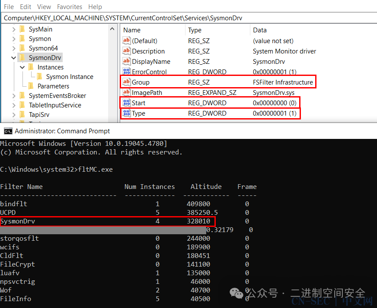Select the DisplayName value name
Screen dimensions: 377x308
pos(151,62)
